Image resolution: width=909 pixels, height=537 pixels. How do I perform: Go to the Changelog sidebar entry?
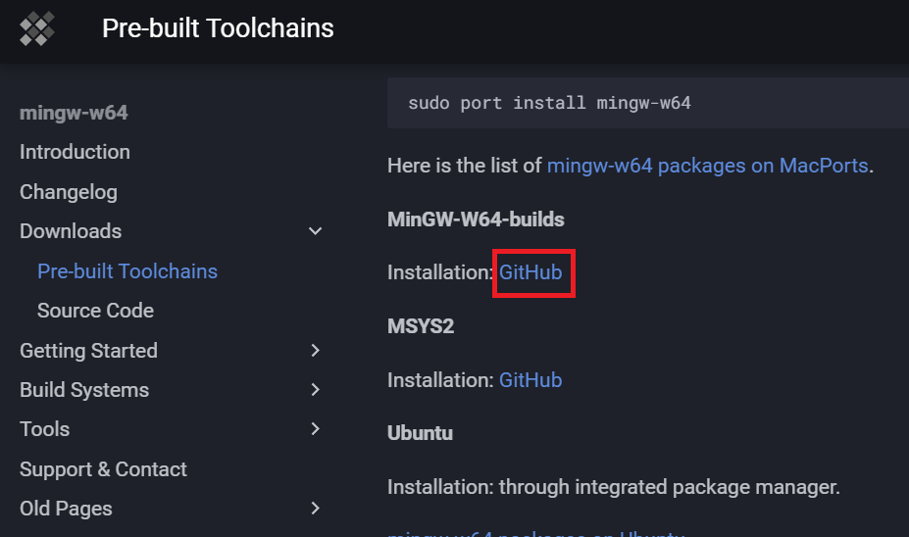pos(68,192)
